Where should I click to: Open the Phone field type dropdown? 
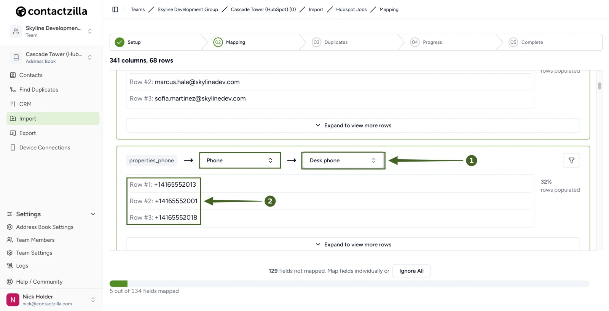tap(240, 160)
